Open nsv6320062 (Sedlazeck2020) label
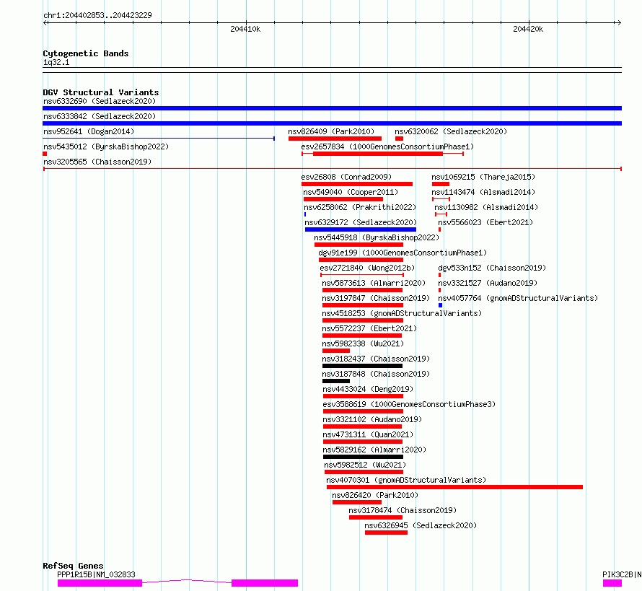This screenshot has height=591, width=642. point(451,131)
